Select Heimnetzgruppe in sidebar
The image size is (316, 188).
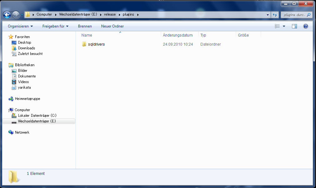tap(27, 99)
